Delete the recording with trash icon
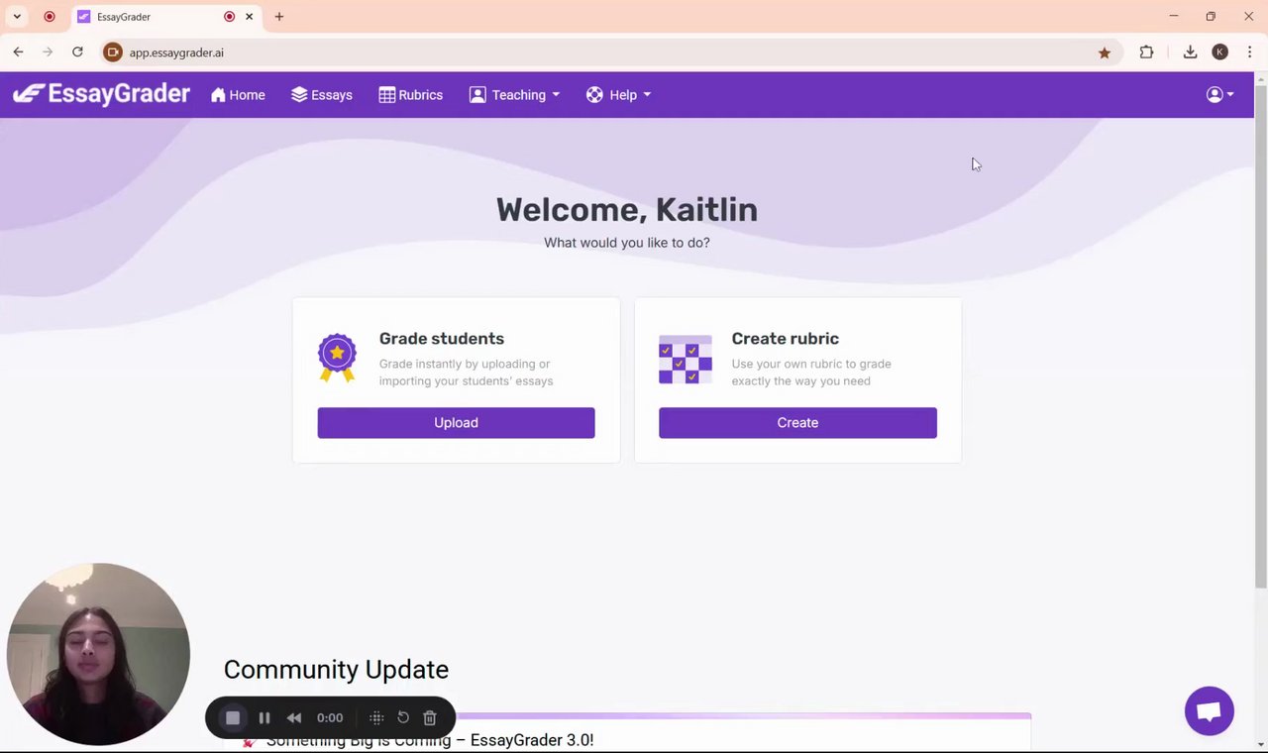 pos(430,718)
